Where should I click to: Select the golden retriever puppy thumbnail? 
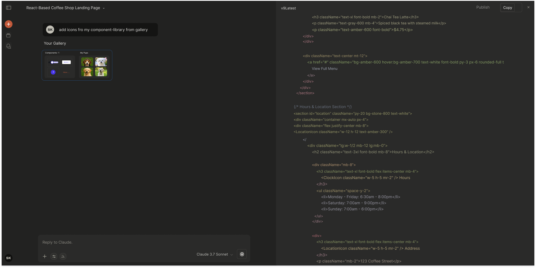[87, 72]
